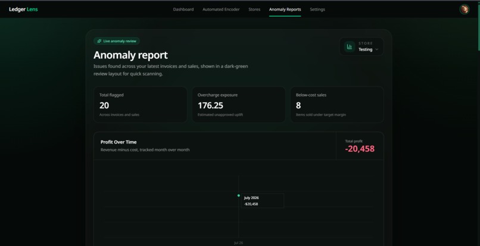The width and height of the screenshot is (480, 246).
Task: Select the Total flagged card
Action: (140, 104)
